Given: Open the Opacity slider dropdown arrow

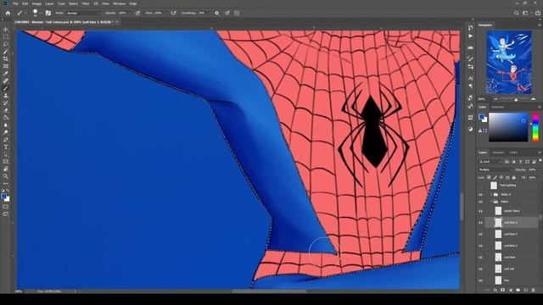Looking at the screenshot, I should coord(131,14).
